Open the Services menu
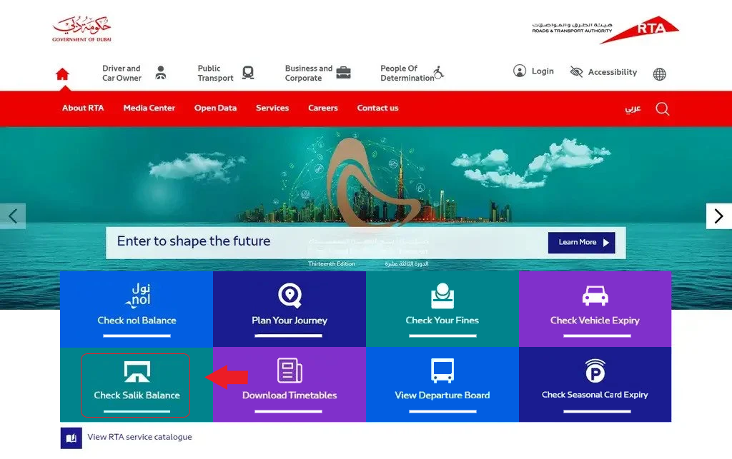Viewport: 732px width, 459px height. click(272, 108)
